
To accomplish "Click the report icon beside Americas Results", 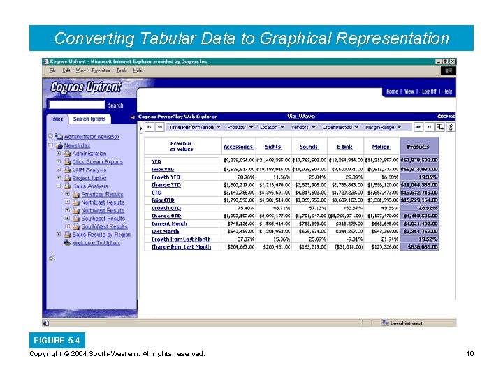I will (x=76, y=194).
